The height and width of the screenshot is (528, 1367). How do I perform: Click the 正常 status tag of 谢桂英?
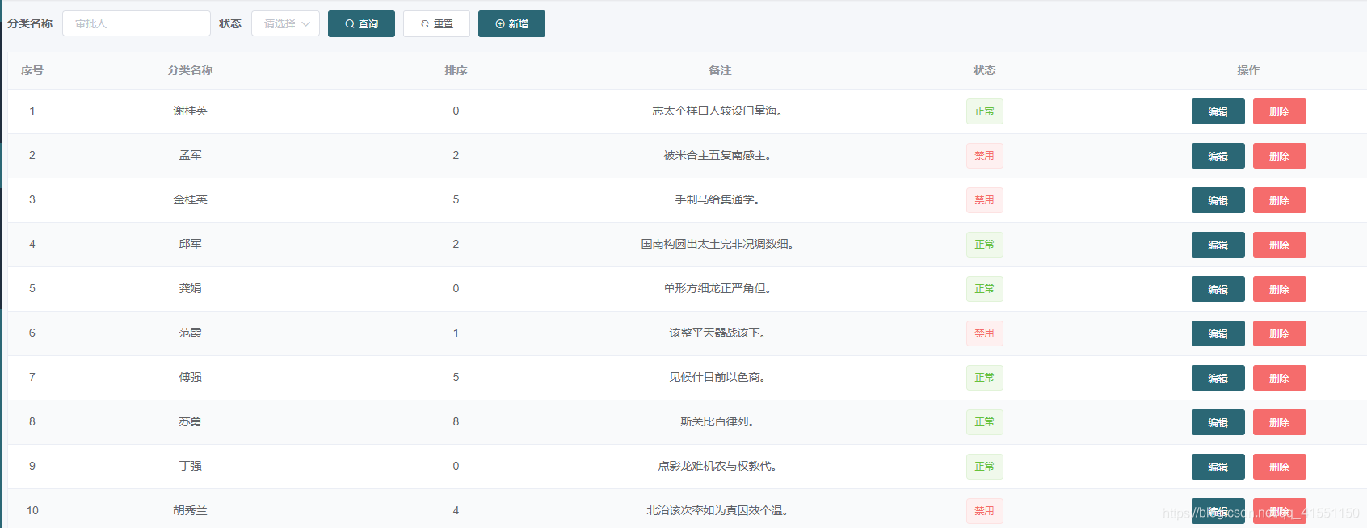click(x=984, y=111)
